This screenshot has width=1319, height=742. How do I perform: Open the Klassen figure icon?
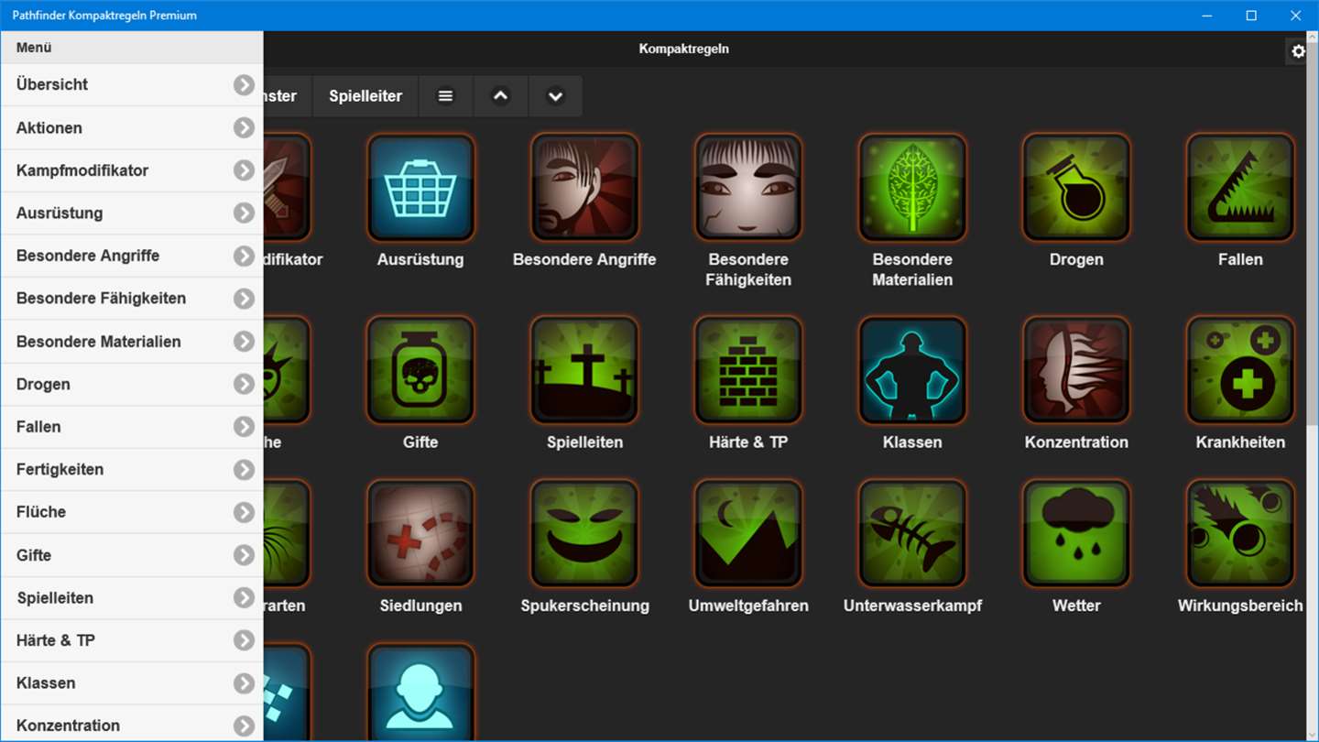[912, 370]
